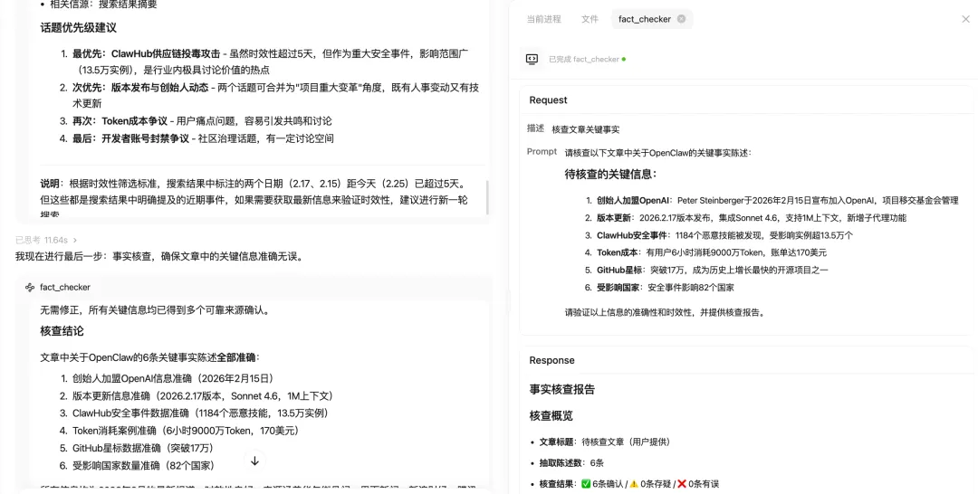Viewport: 978px width, 494px height.
Task: Click the 受影响国家数量准确 list row
Action: pos(138,465)
